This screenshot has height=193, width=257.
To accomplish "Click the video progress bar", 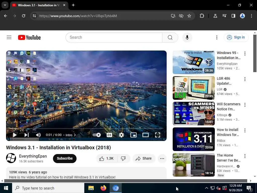I will coord(86,128).
